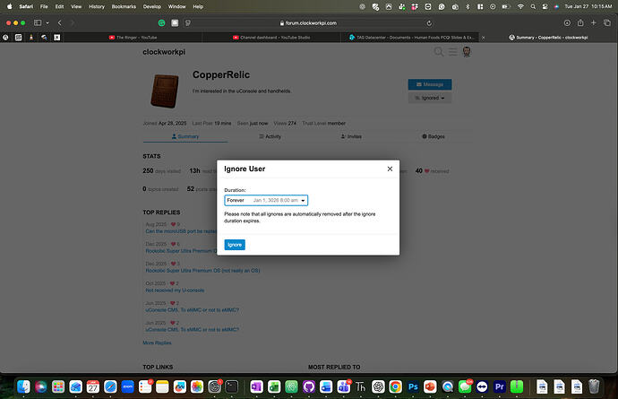Switch to the Badges tab
618x399 pixels.
click(433, 136)
